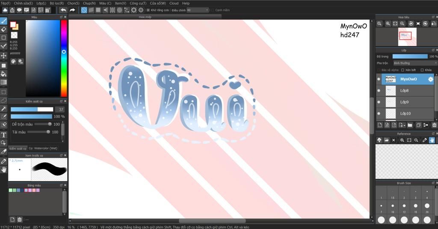The height and width of the screenshot is (229, 438).
Task: Click the layer 'Độ trong' opacity slider
Action: click(410, 57)
